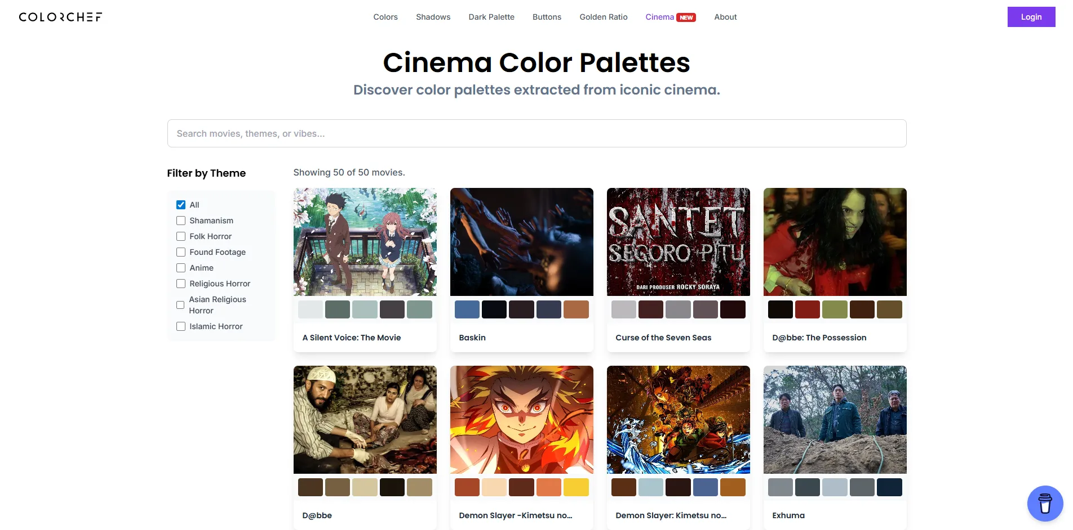Pick the yellow swatch in Demon Slayer -Kimetsu palette
The height and width of the screenshot is (530, 1073).
576,487
